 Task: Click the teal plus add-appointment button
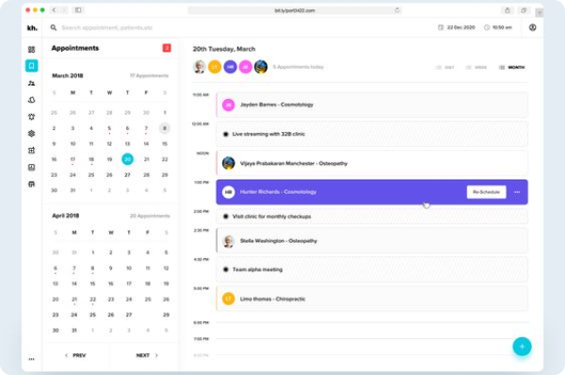point(522,347)
